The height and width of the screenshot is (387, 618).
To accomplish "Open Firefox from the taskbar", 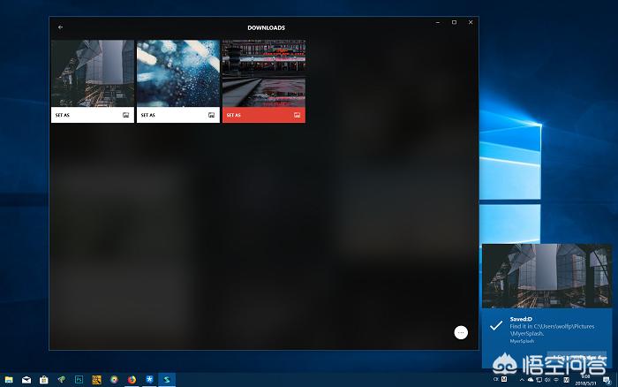I will point(132,380).
